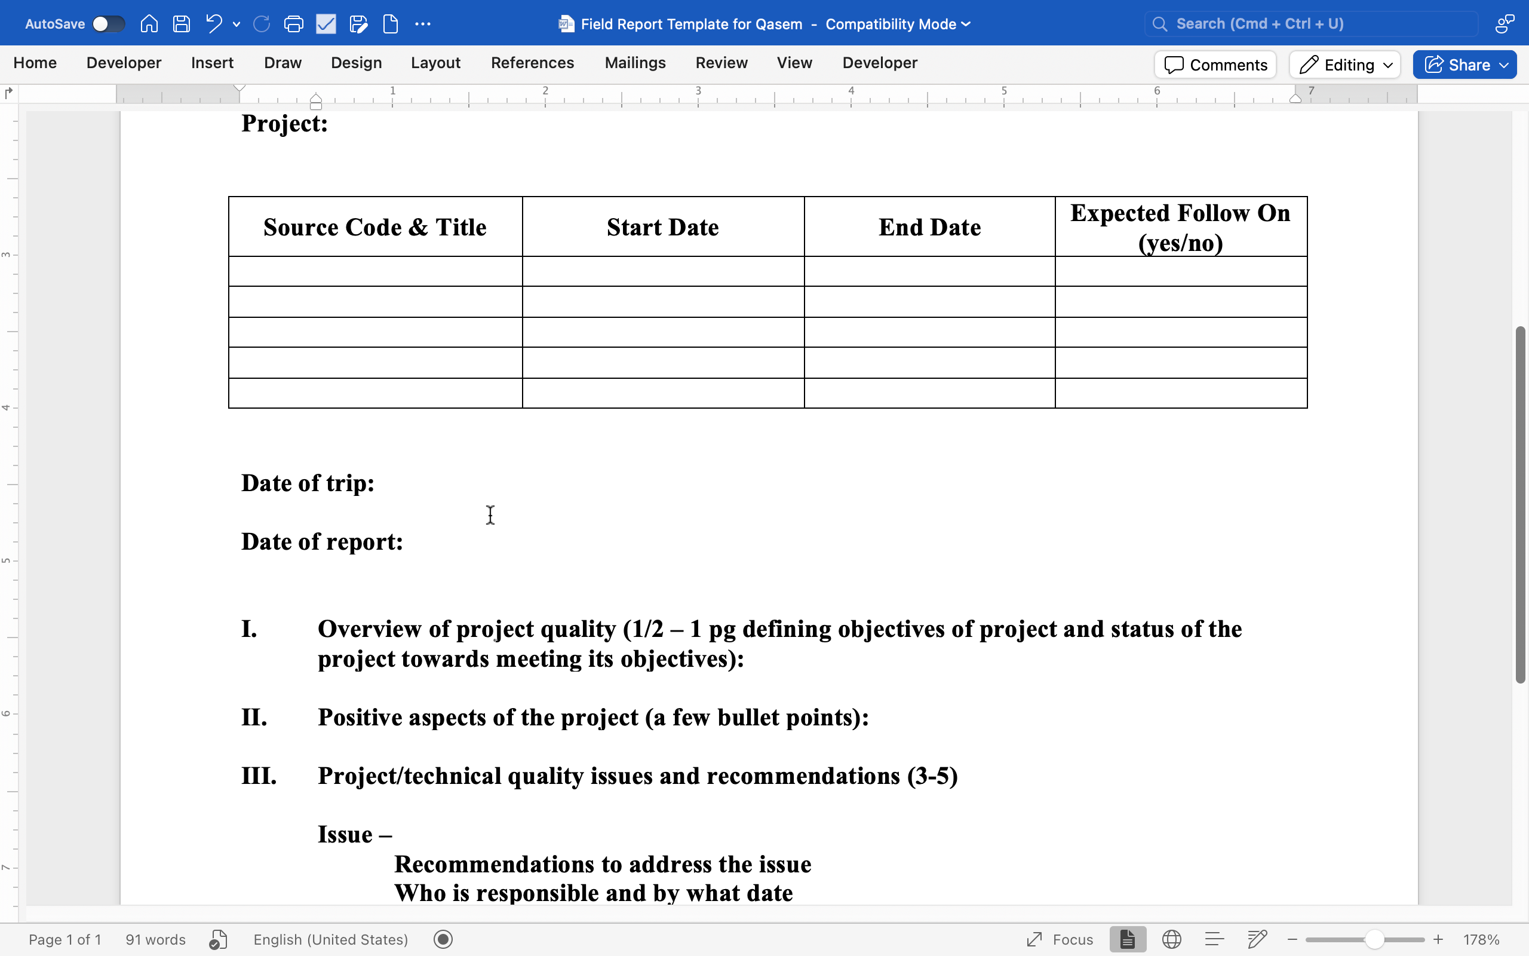Toggle the macro recording button in the status bar

pos(444,939)
